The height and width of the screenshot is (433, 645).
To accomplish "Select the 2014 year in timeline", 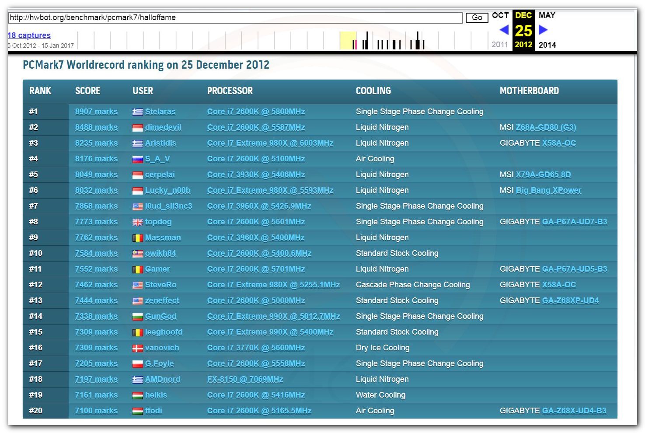I will click(x=547, y=45).
